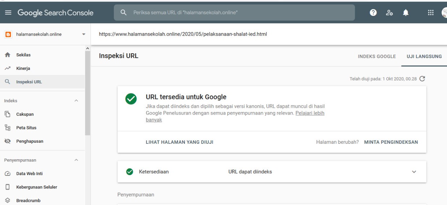This screenshot has height=205, width=447.
Task: Click the Breadcrumb layers icon
Action: click(7, 201)
